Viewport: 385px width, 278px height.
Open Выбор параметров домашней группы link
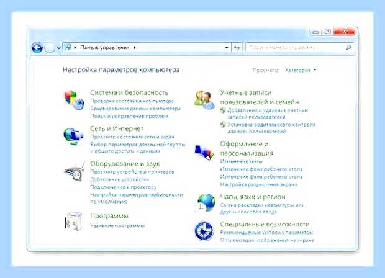(138, 148)
